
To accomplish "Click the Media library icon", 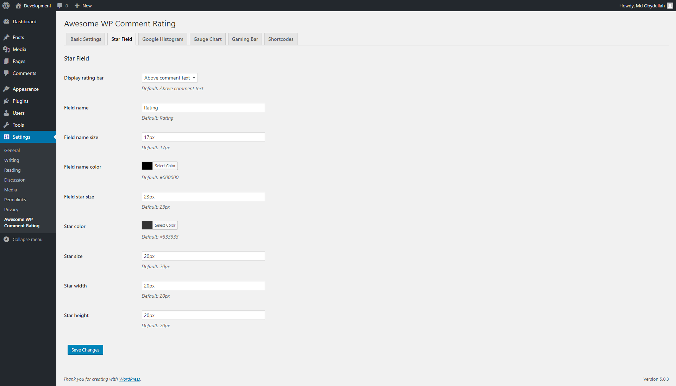I will [7, 49].
